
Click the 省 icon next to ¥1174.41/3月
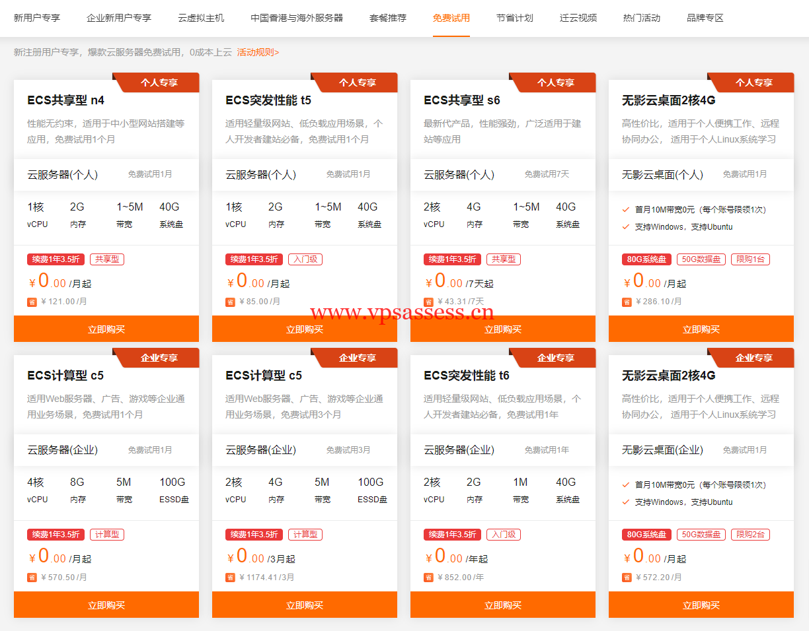230,577
